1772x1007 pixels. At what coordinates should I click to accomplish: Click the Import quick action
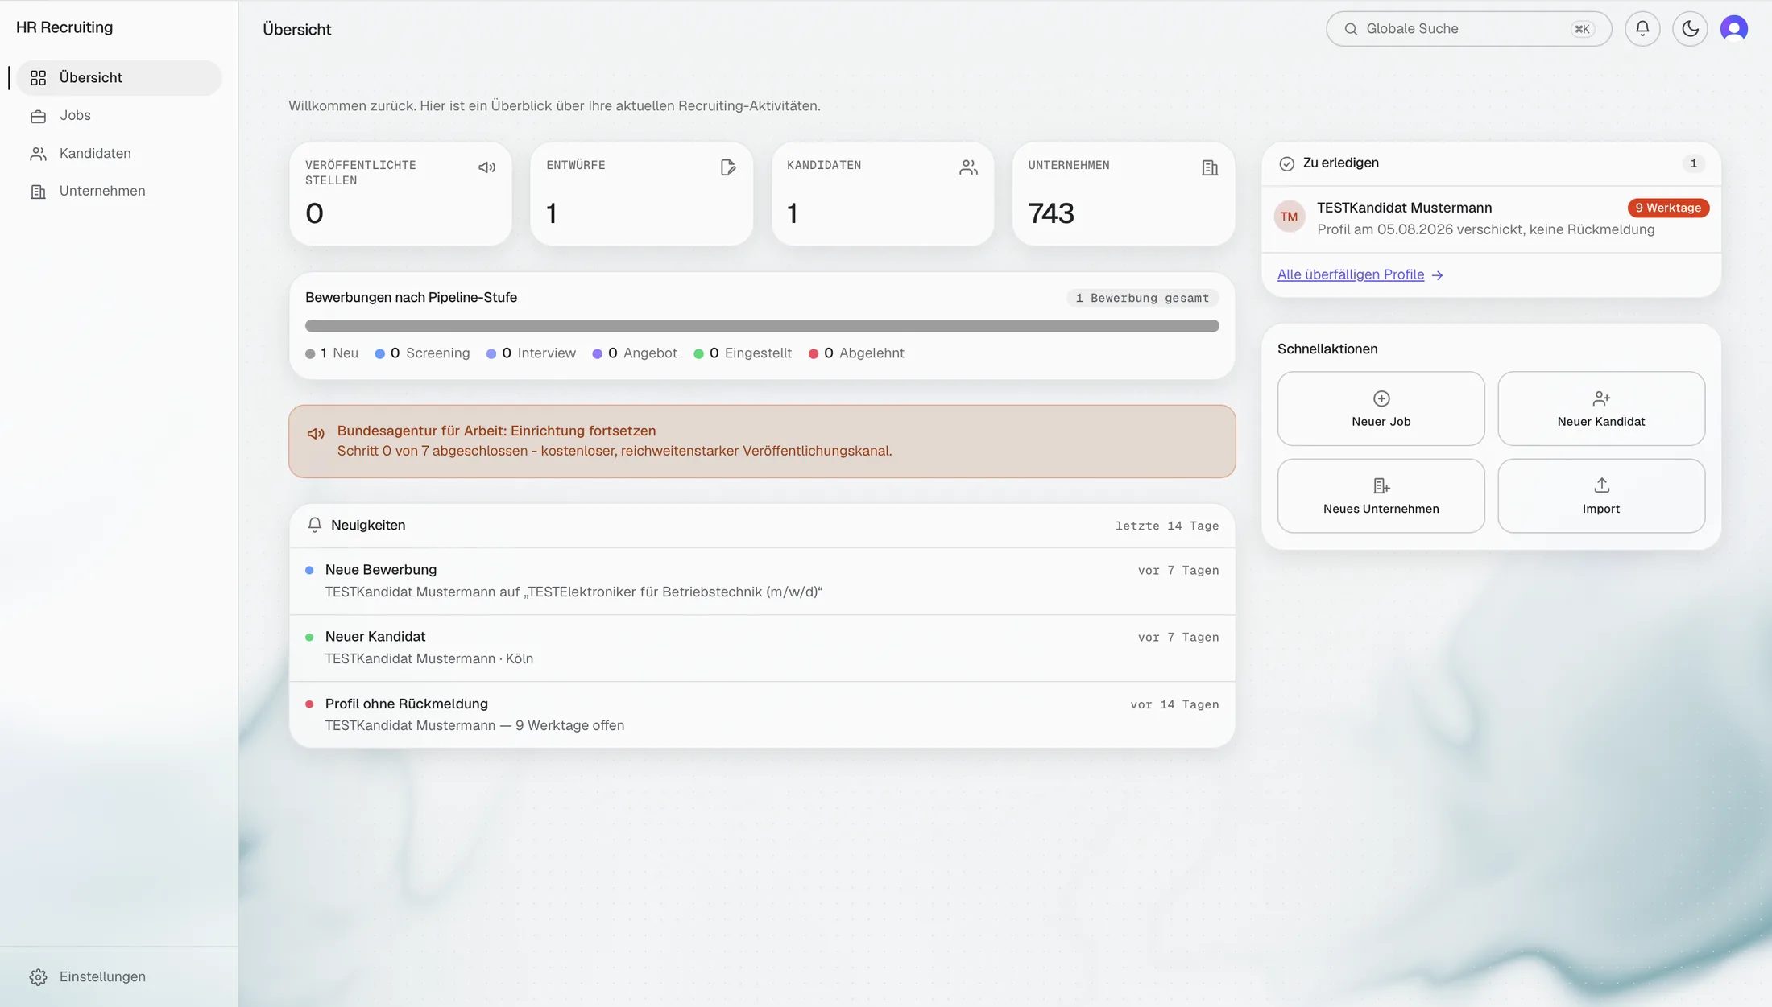pyautogui.click(x=1601, y=496)
